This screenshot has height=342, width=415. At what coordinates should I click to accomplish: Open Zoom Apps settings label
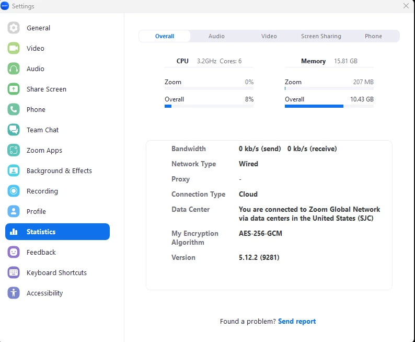pos(44,151)
